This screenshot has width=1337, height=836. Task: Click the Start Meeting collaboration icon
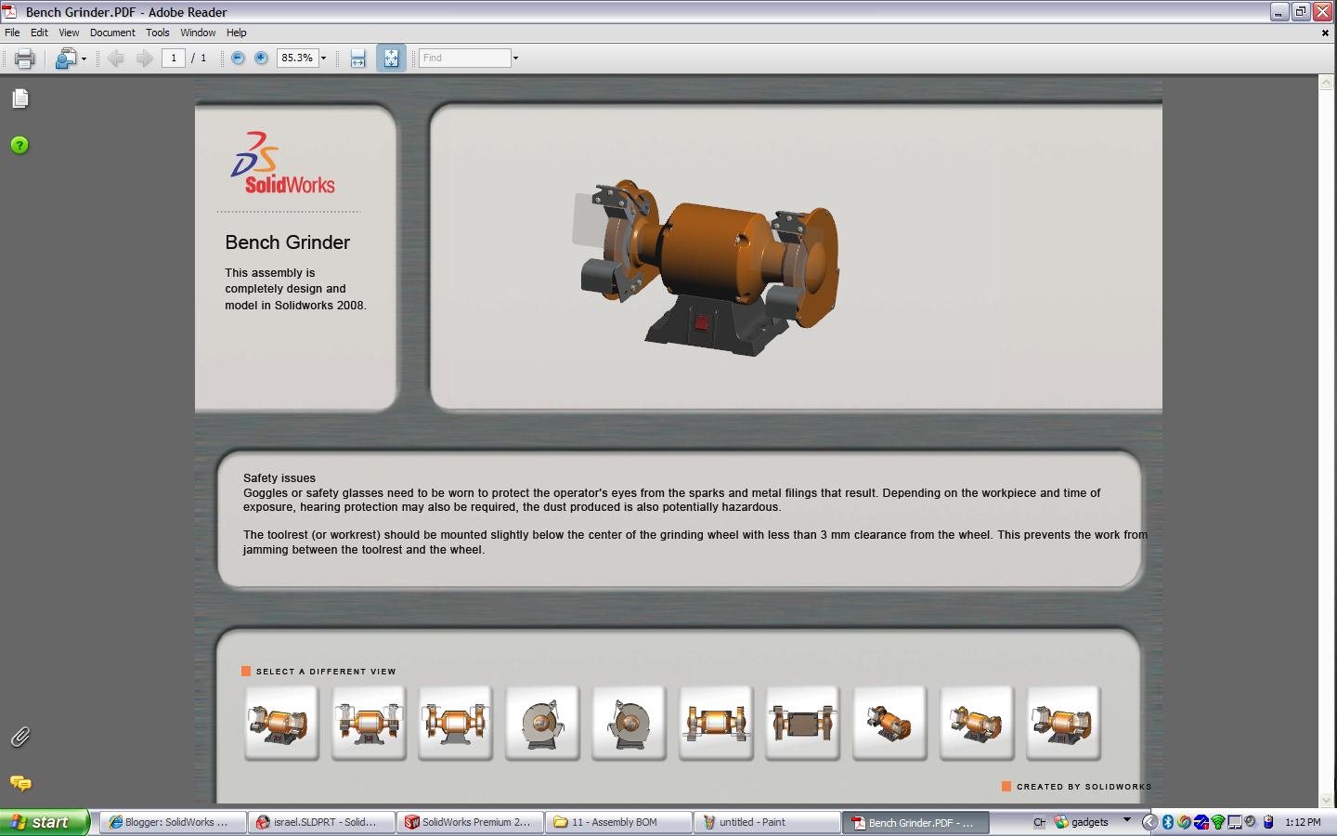(x=65, y=58)
